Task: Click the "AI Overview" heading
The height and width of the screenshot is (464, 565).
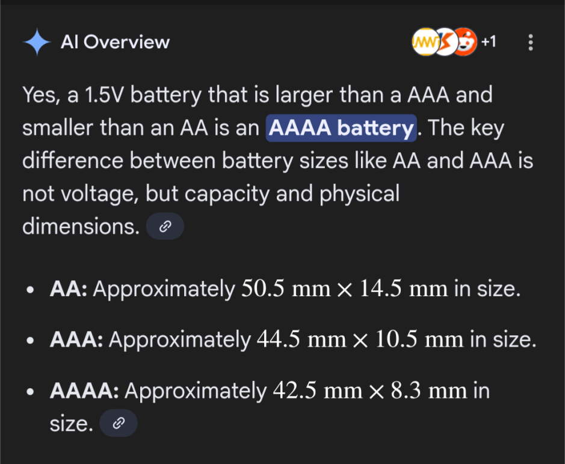Action: [115, 42]
